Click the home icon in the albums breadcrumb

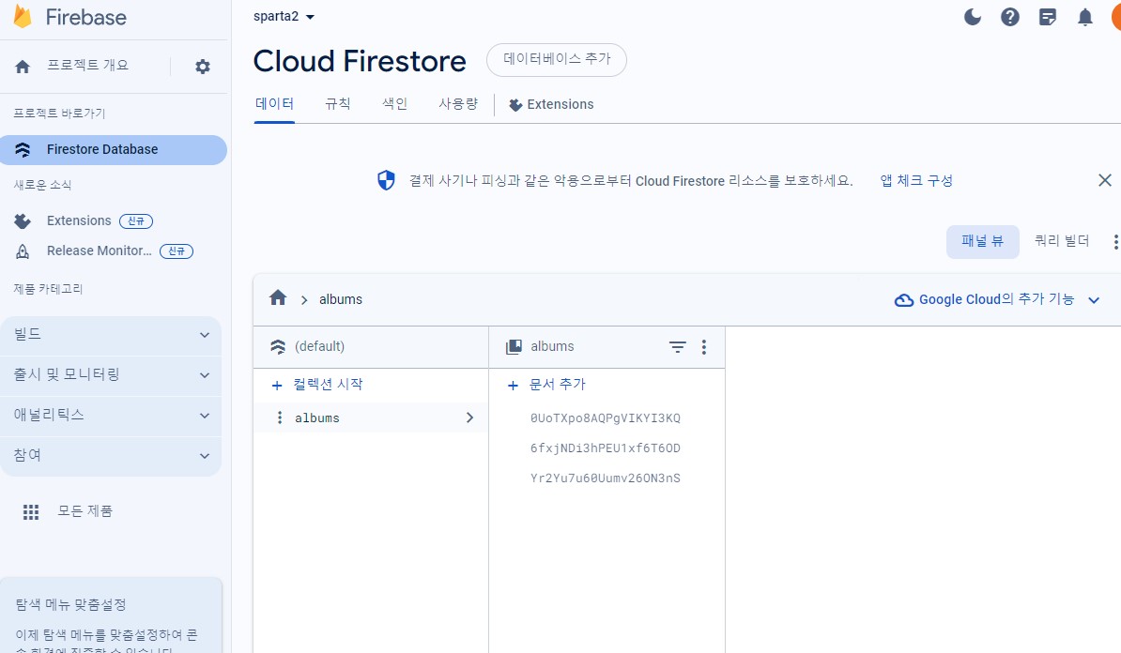tap(278, 298)
